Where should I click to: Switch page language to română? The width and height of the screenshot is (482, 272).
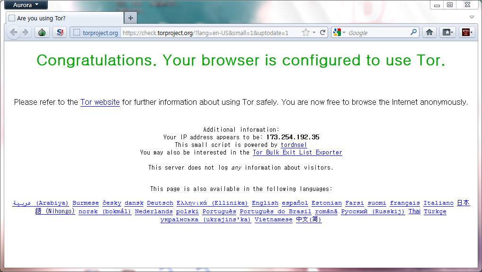click(326, 211)
